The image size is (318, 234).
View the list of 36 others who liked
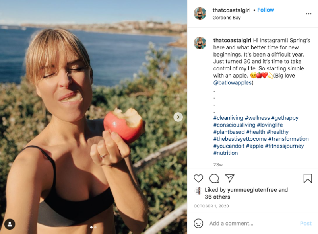tap(217, 197)
